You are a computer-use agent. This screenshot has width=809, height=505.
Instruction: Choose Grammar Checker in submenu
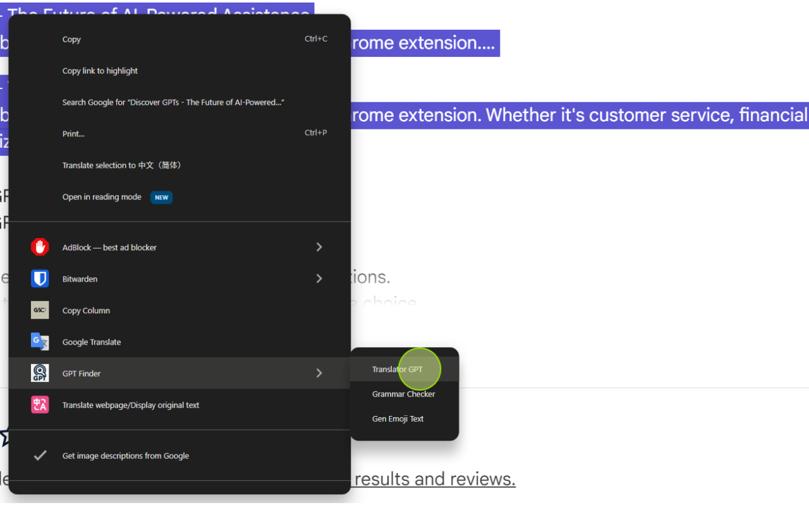pos(404,394)
